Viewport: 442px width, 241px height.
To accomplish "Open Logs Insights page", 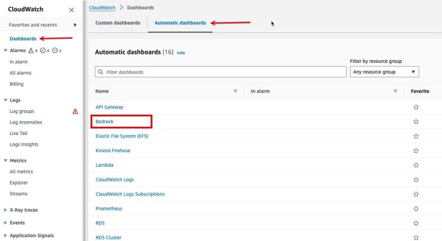I will point(24,145).
